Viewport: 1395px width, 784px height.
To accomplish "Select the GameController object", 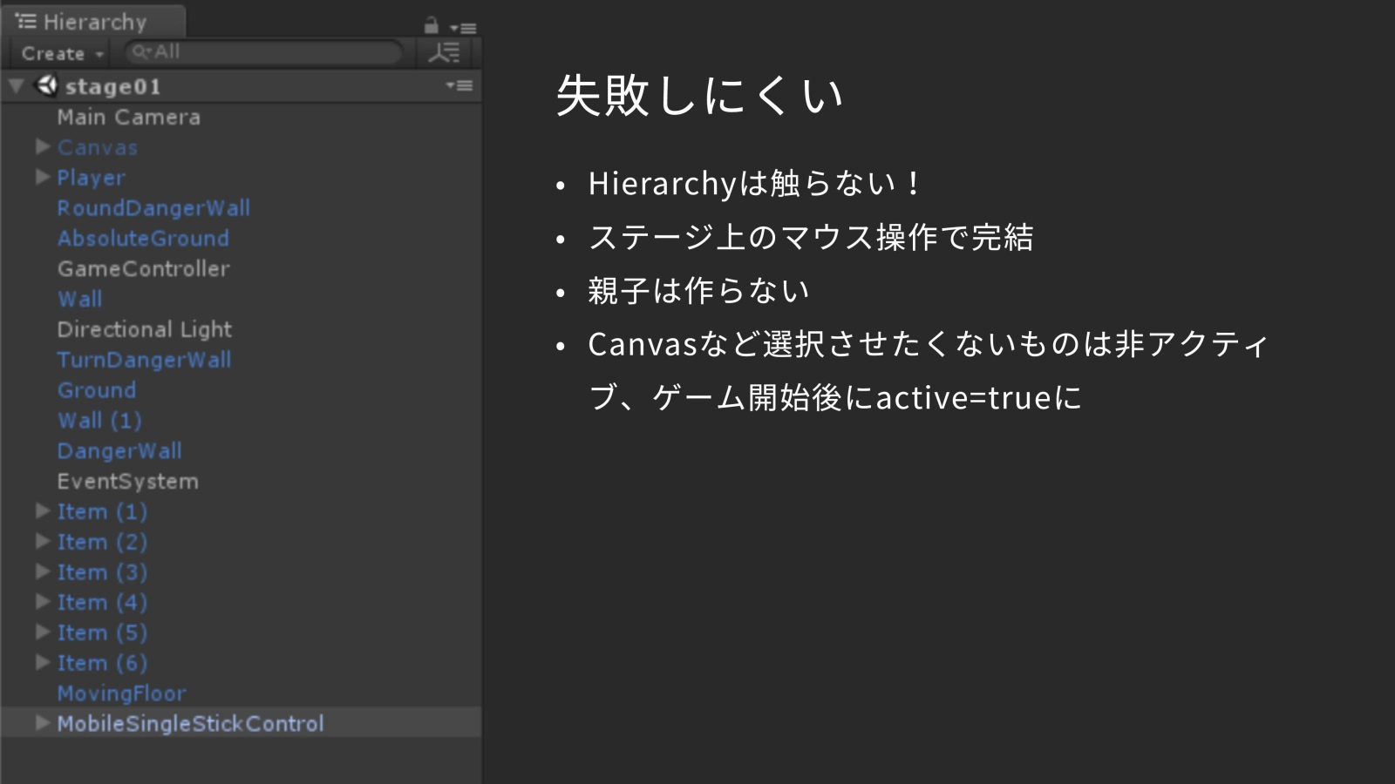I will pyautogui.click(x=143, y=269).
